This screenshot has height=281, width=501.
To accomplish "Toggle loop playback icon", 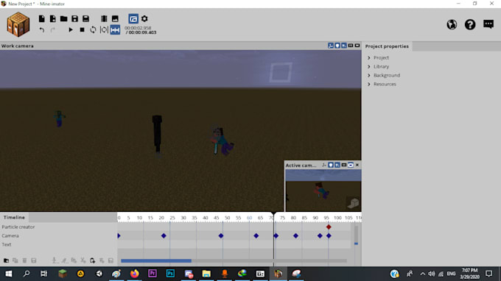I will click(93, 30).
